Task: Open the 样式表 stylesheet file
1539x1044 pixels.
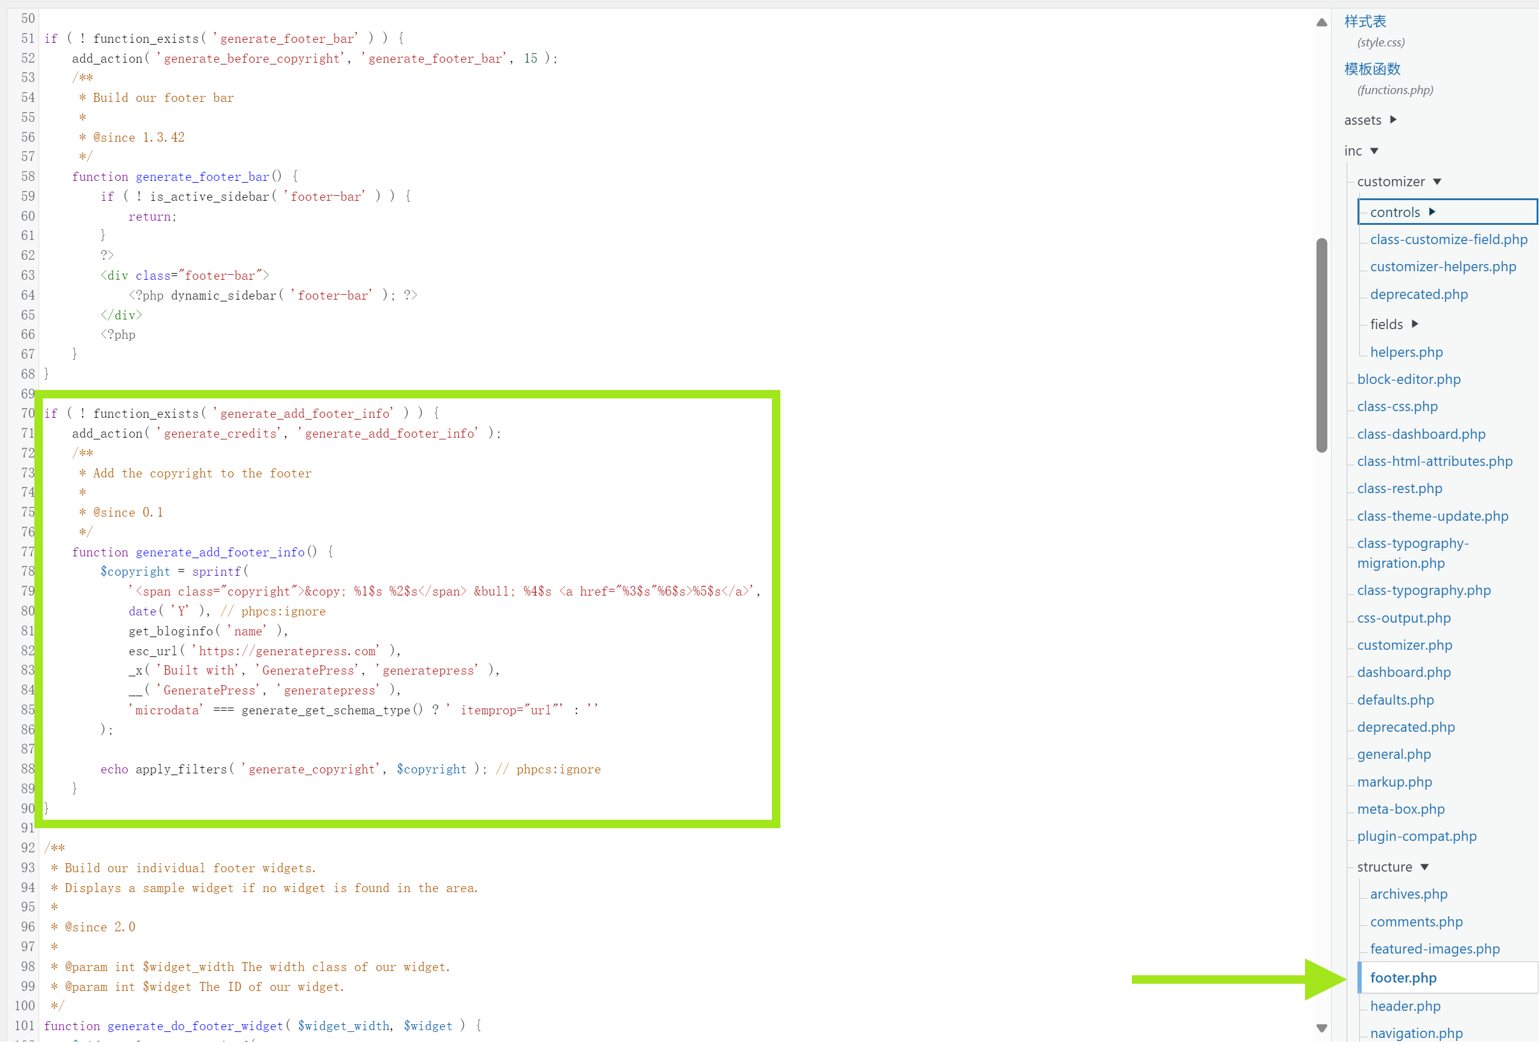Action: point(1365,22)
